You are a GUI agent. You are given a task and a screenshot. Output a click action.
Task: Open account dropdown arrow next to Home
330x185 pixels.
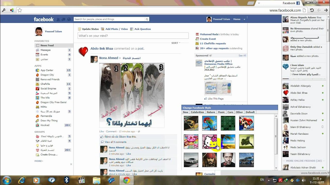244,19
